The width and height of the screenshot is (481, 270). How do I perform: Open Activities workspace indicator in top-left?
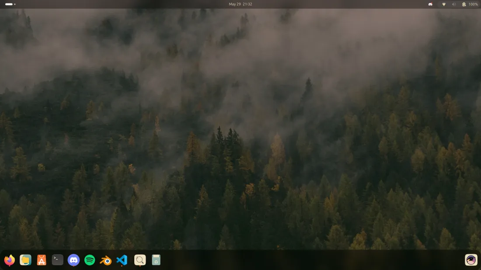pos(10,4)
